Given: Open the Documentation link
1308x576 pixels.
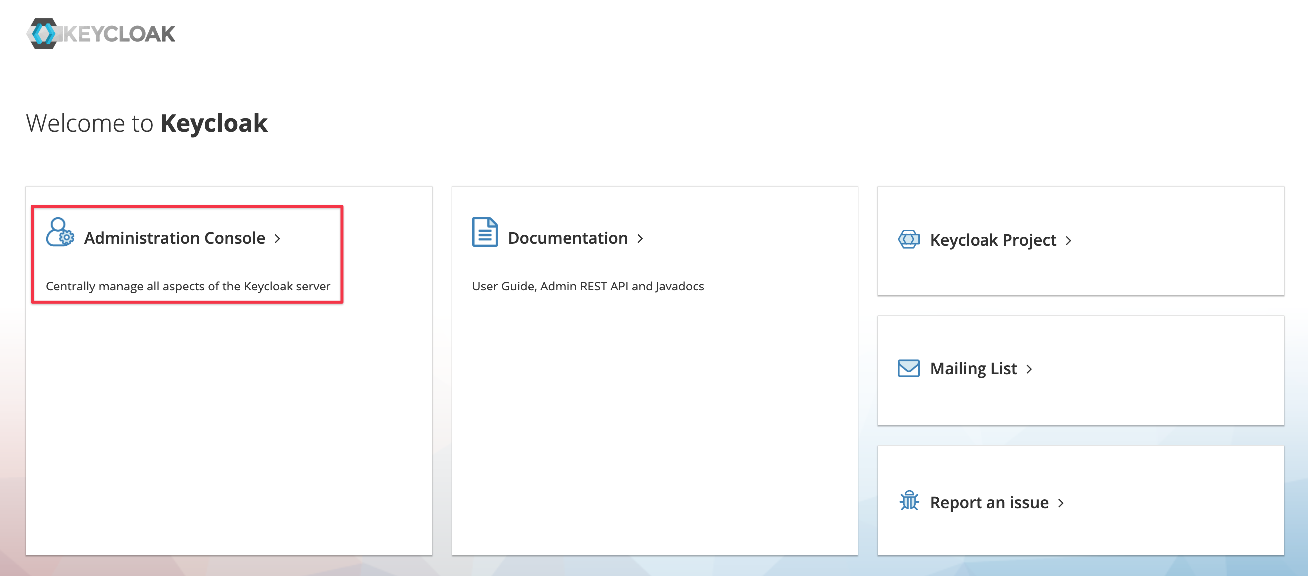Looking at the screenshot, I should [x=568, y=238].
